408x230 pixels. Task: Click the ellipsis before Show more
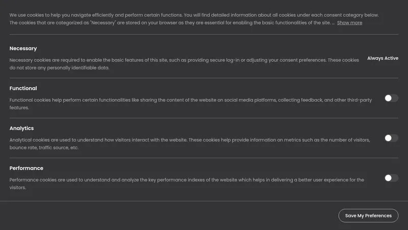pos(333,23)
